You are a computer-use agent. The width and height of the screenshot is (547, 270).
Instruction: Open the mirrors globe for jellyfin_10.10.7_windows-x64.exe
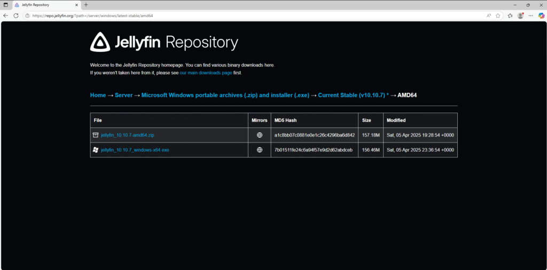coord(260,150)
